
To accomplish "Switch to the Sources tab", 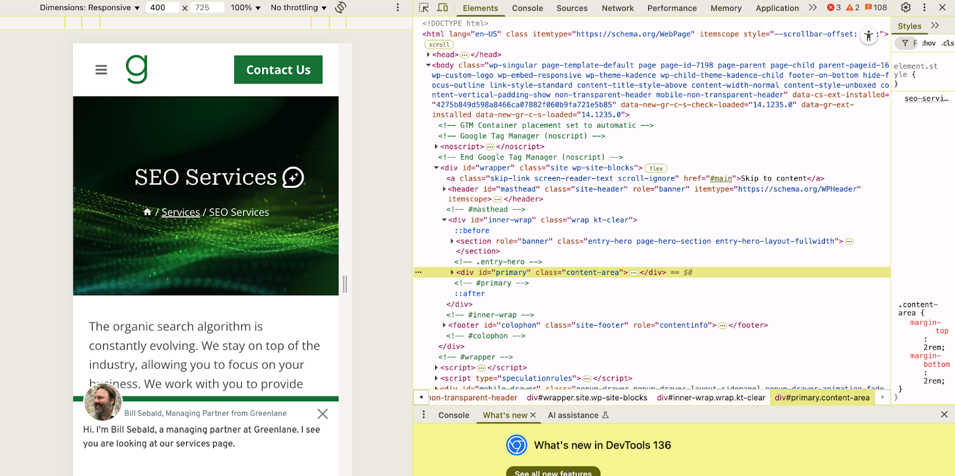I will 572,8.
